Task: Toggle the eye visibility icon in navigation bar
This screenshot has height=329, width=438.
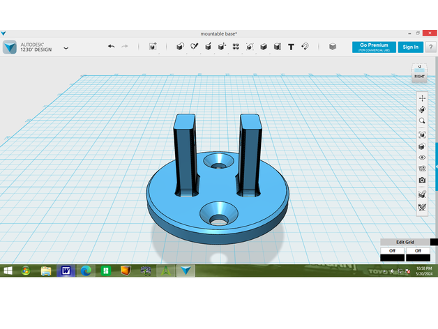Action: click(422, 158)
